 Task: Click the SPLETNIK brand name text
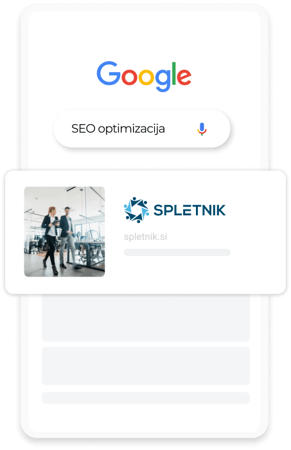(190, 210)
